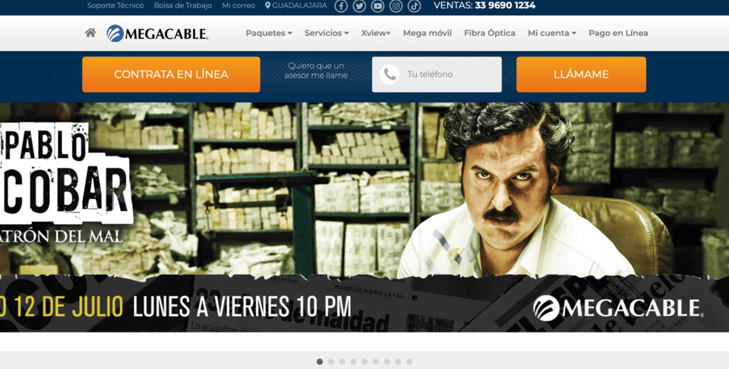Select the ninth carousel dot
Screen dimensions: 729x369
click(x=409, y=361)
